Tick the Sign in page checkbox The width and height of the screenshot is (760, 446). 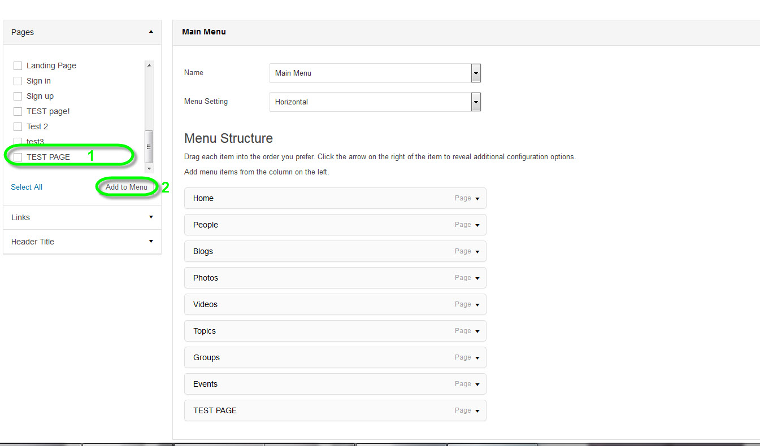18,81
